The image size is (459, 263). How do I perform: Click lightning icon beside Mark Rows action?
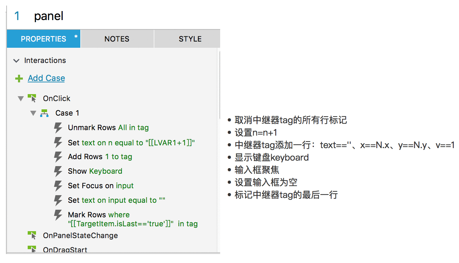click(x=58, y=215)
